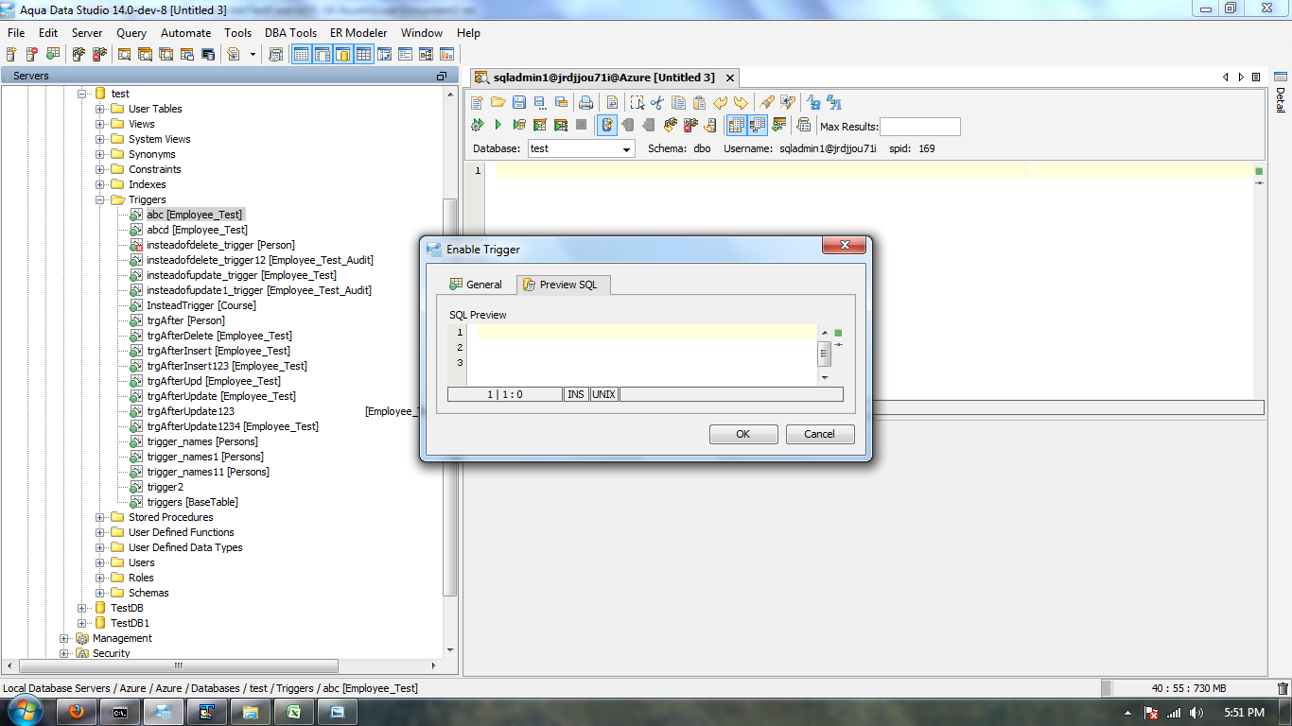Click the Register Server icon in main toolbar
1292x726 pixels.
tap(11, 54)
